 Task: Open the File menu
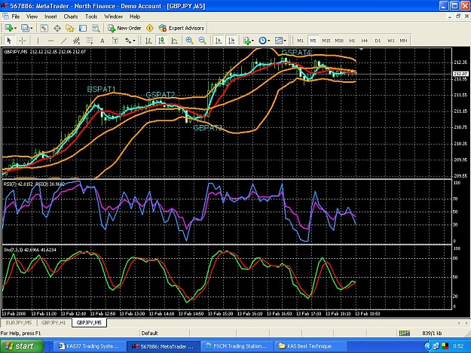15,17
